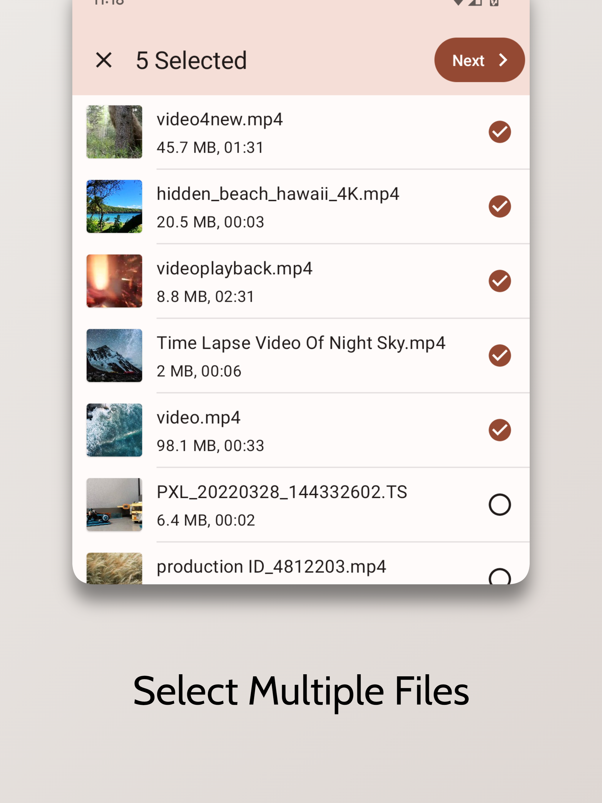
Task: Open the night sky mountain thumbnail
Action: point(114,355)
